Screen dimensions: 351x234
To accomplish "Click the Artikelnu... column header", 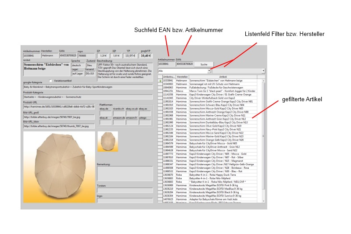I will click(169, 77).
